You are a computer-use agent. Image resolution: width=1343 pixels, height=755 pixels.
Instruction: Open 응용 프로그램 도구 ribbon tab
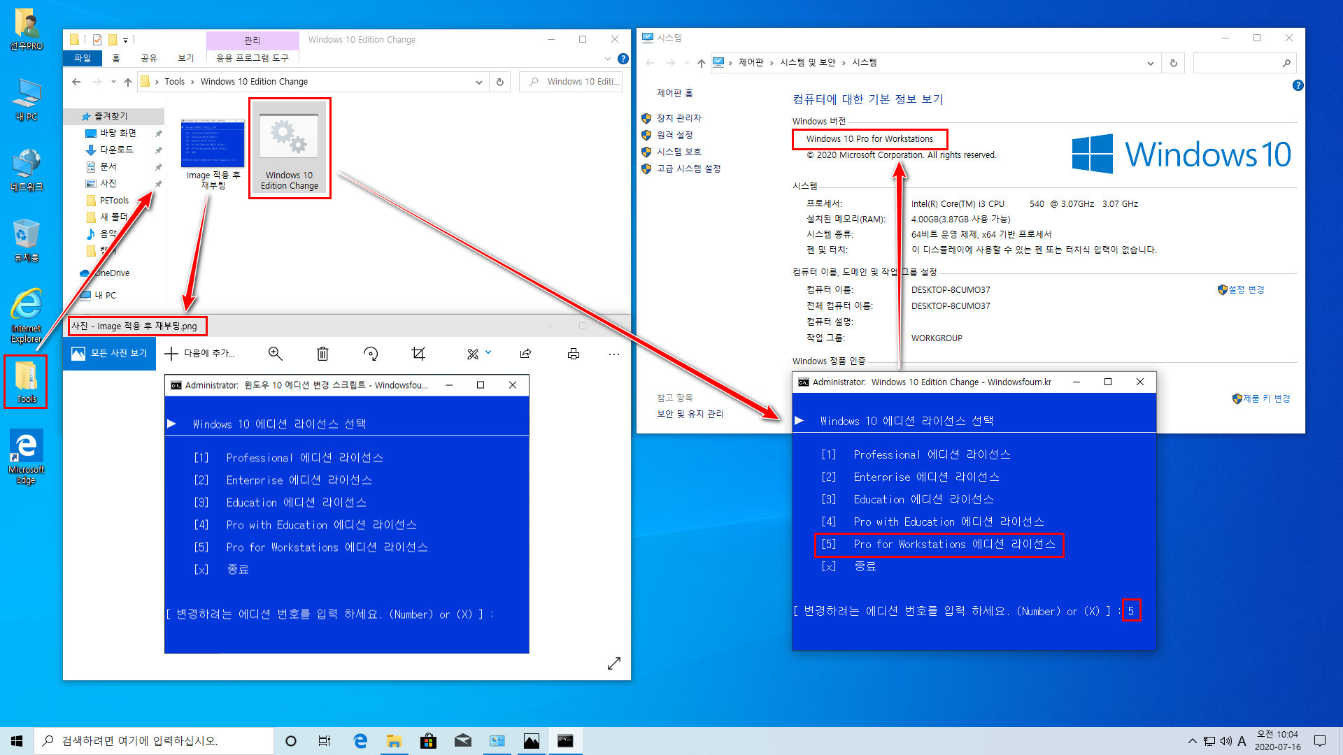pos(253,59)
